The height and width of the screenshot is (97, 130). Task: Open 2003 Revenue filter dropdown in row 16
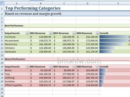pos(74,67)
